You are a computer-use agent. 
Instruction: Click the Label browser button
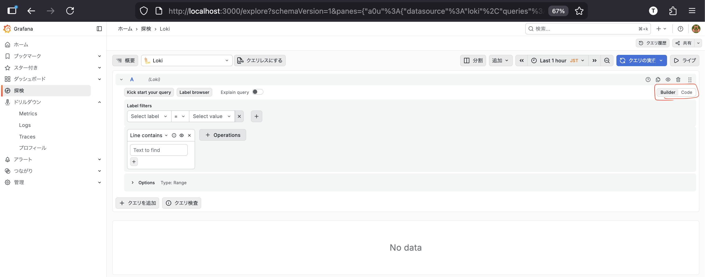194,92
